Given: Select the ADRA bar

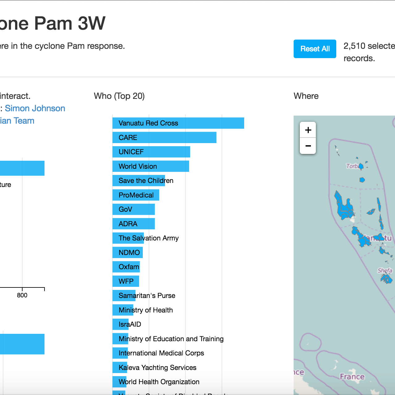Looking at the screenshot, I should (x=134, y=224).
